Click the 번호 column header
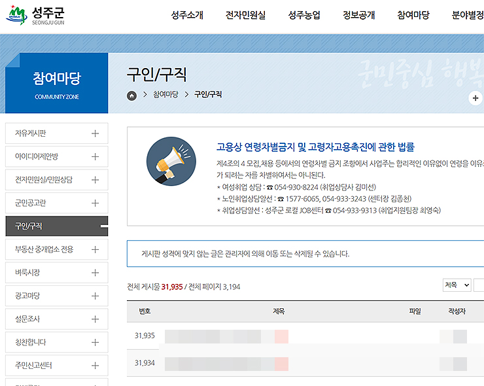This screenshot has height=386, width=484. [145, 311]
